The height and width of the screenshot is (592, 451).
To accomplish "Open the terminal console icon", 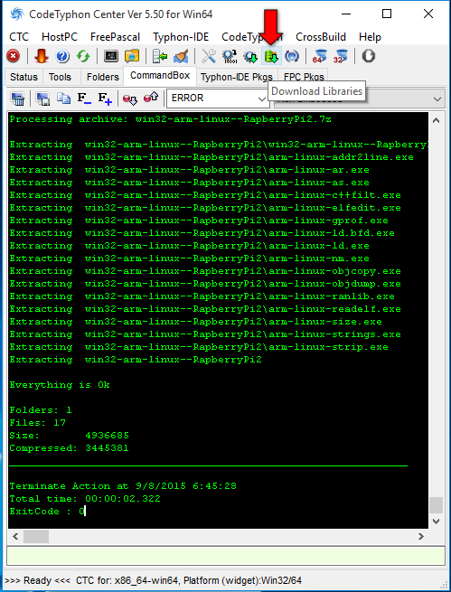I will tap(111, 56).
